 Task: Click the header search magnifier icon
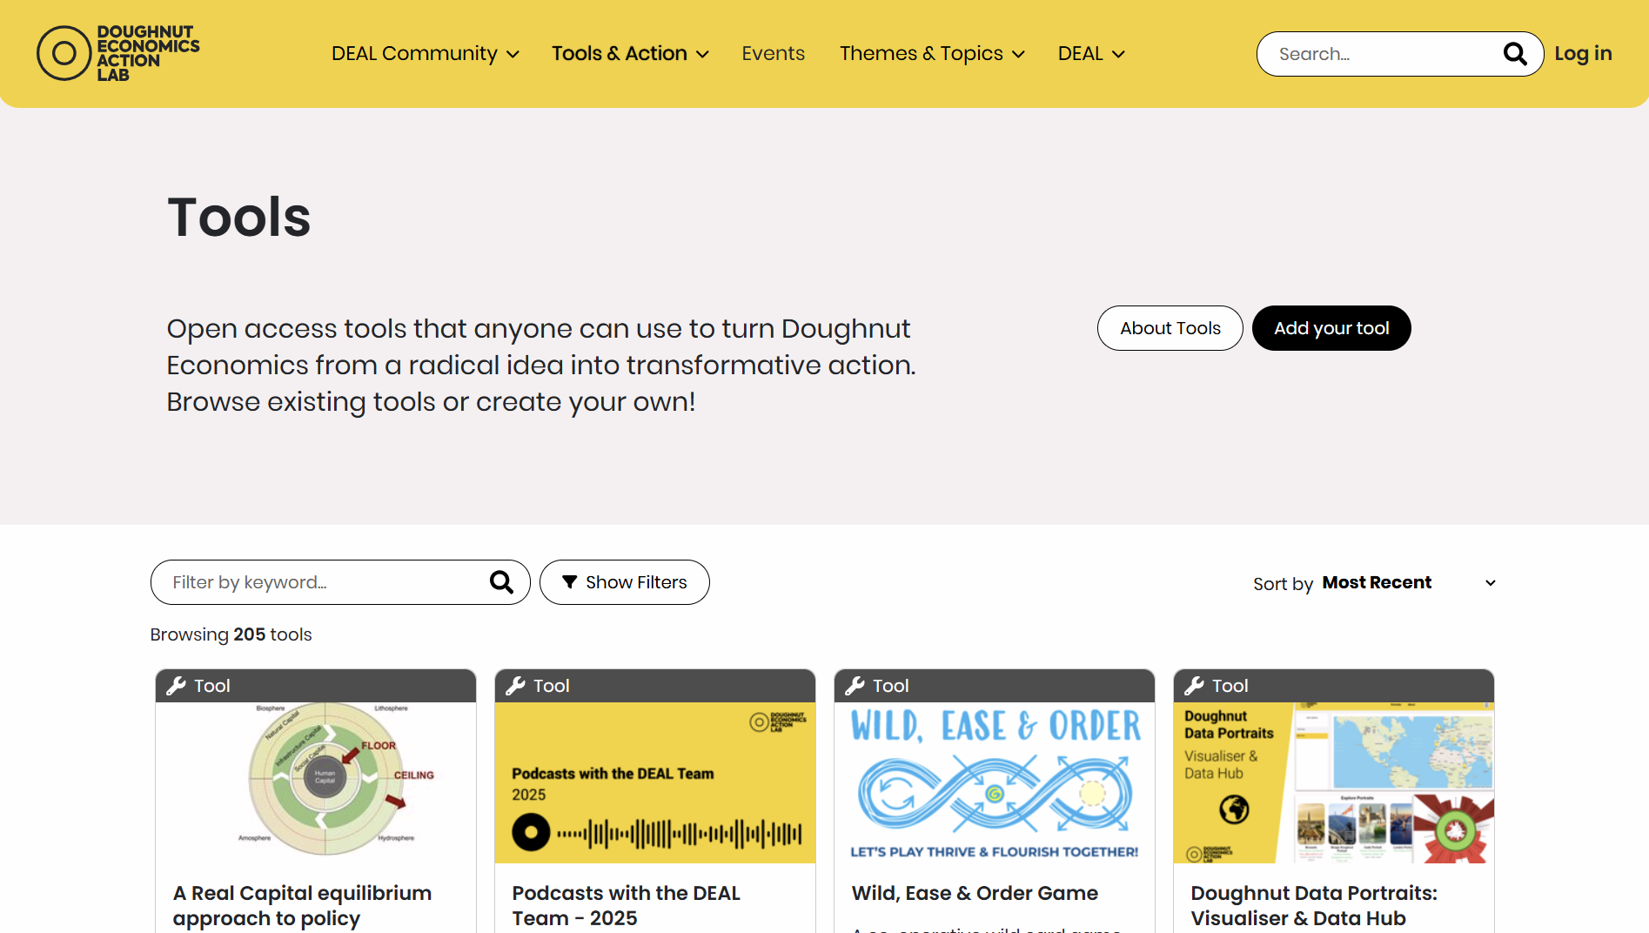(x=1515, y=54)
